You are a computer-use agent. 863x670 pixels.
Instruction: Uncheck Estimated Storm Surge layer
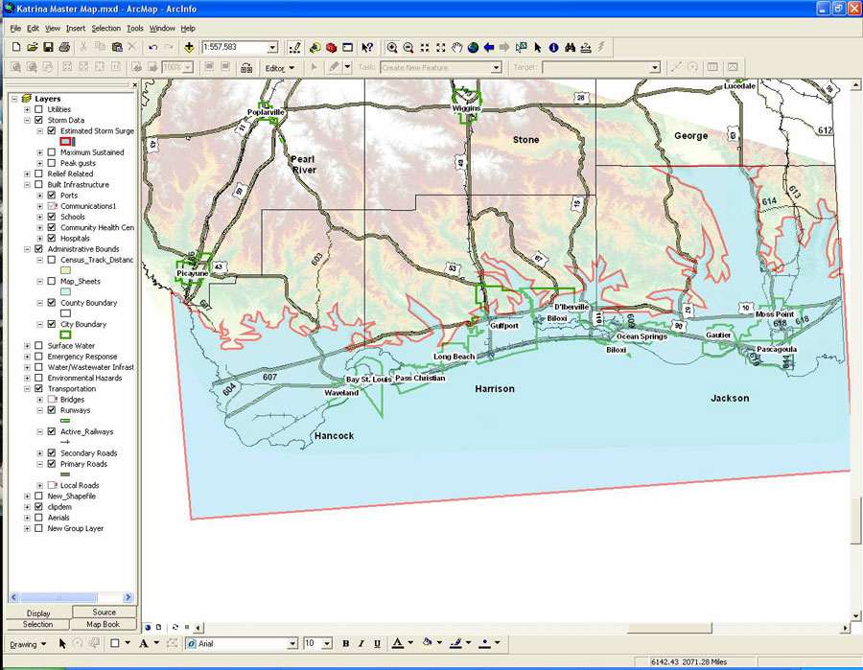[52, 131]
